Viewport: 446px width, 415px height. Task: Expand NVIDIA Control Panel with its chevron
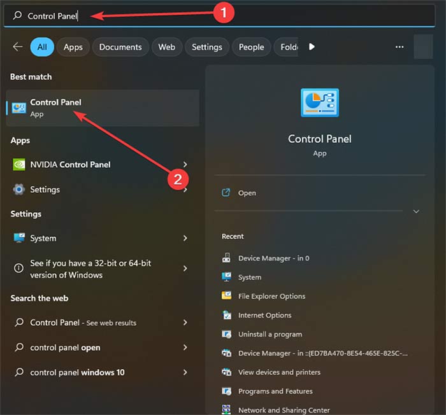pos(185,164)
